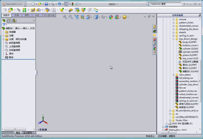Click Insert Components icon

tap(11, 10)
